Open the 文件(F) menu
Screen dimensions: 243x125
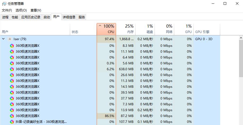pyautogui.click(x=7, y=10)
